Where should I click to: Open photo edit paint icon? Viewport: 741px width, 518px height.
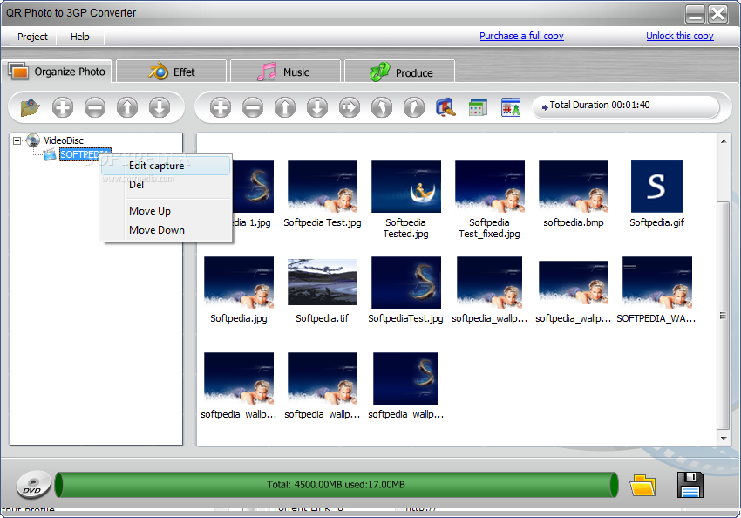445,107
